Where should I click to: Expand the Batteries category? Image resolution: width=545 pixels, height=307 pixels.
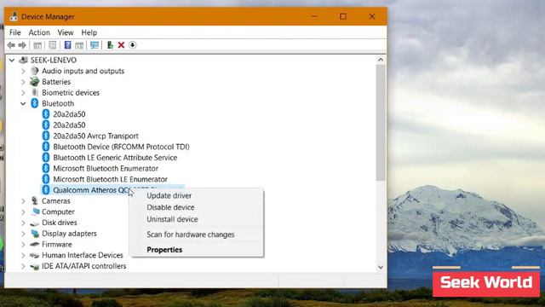tap(23, 82)
